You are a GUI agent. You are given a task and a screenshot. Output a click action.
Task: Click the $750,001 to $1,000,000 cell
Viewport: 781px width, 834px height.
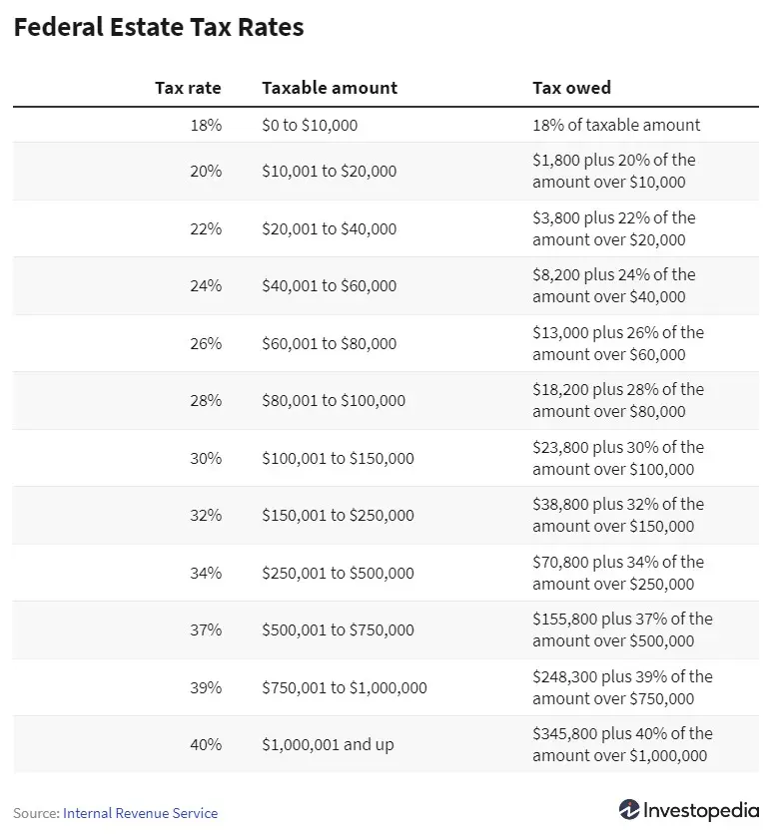click(x=345, y=687)
